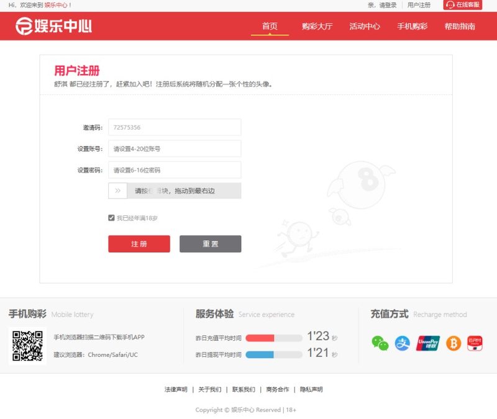Open the 活动中心 menu item
The image size is (497, 419).
coord(365,26)
